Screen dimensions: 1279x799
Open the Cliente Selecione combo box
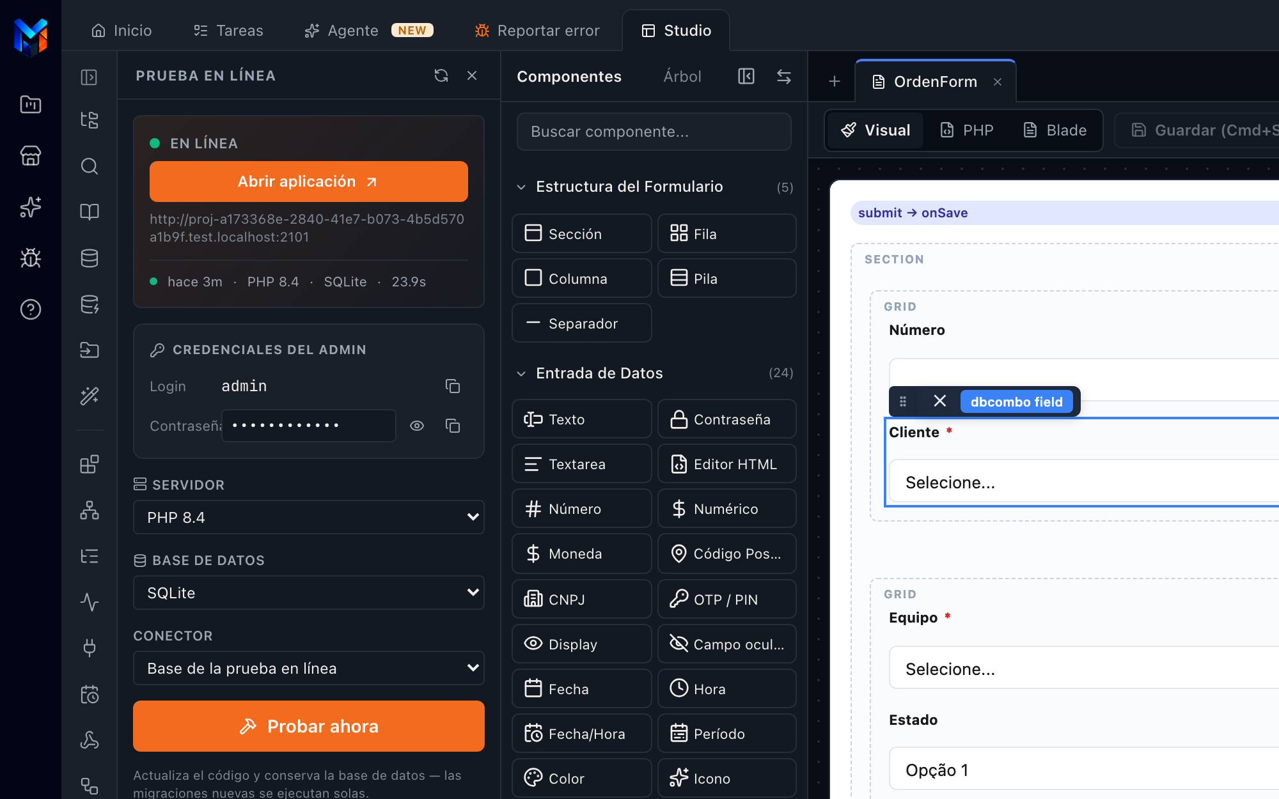tap(1084, 482)
